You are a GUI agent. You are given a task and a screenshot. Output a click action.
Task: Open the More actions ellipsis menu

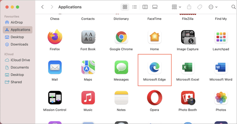(x=213, y=7)
